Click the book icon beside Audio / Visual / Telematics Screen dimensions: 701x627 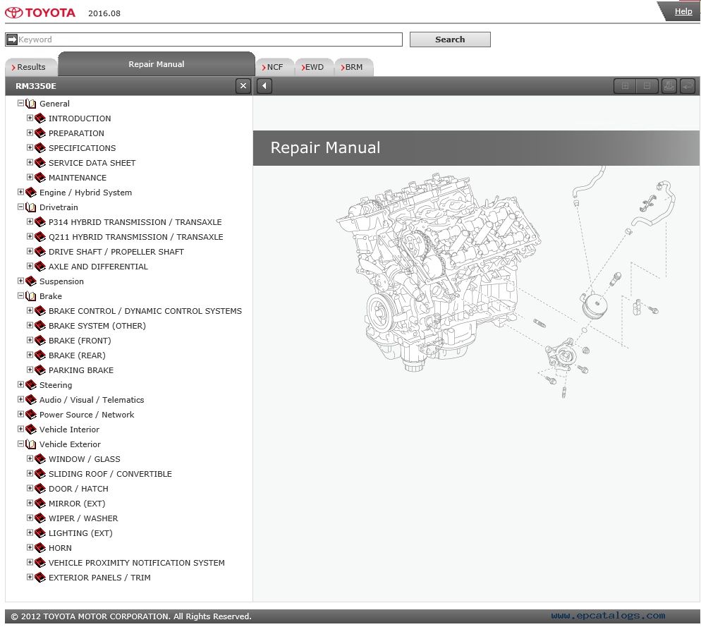click(31, 400)
